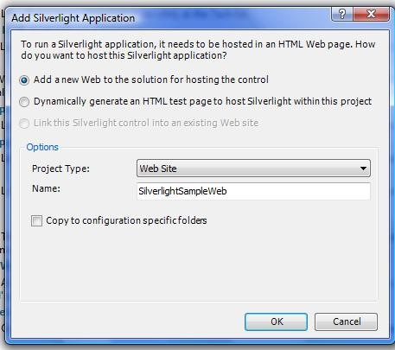The image size is (395, 350).
Task: Select the 'Add a new Web' radio button
Action: coord(24,80)
